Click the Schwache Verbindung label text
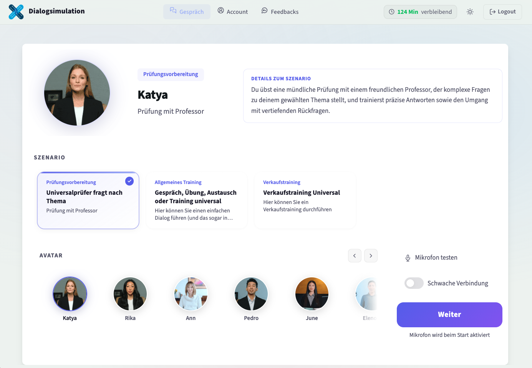Screen dimensions: 532x368 (x=458, y=283)
